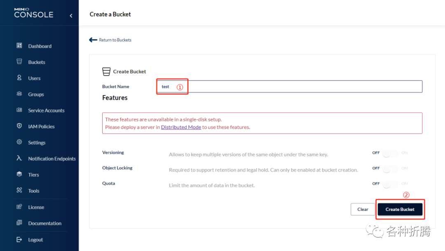Click the Users person icon
This screenshot has width=445, height=251.
[19, 78]
